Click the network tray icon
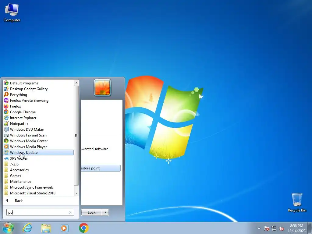The height and width of the screenshot is (234, 312). click(274, 228)
